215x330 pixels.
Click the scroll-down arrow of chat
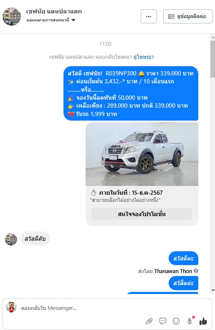pos(213,290)
